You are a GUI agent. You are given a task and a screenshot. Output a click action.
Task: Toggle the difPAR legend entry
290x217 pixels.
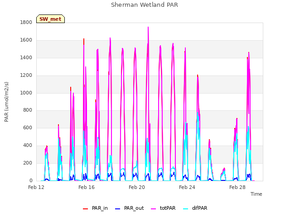[195, 208]
